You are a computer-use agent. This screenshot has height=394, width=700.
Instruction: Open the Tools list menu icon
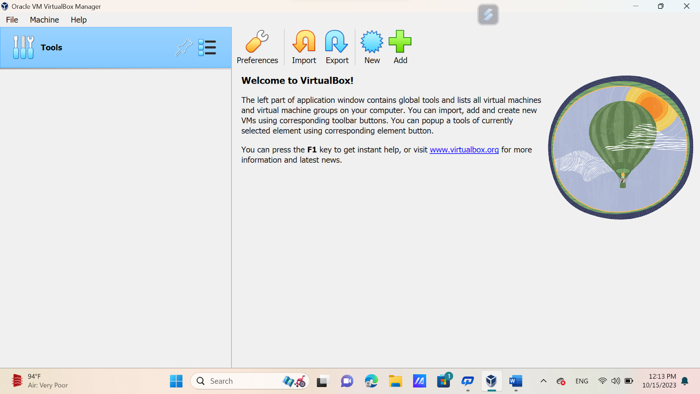point(207,47)
